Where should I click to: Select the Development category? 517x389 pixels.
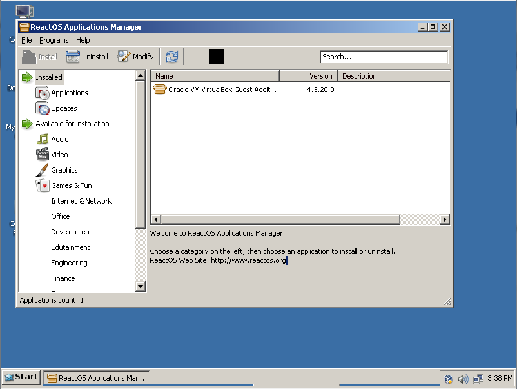pos(71,232)
